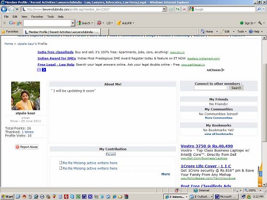The image size is (267, 200).
Task: Click the Stop loading red X icon
Action: [x=184, y=9]
